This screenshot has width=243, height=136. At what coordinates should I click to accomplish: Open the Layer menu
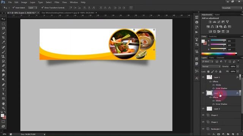33,2
